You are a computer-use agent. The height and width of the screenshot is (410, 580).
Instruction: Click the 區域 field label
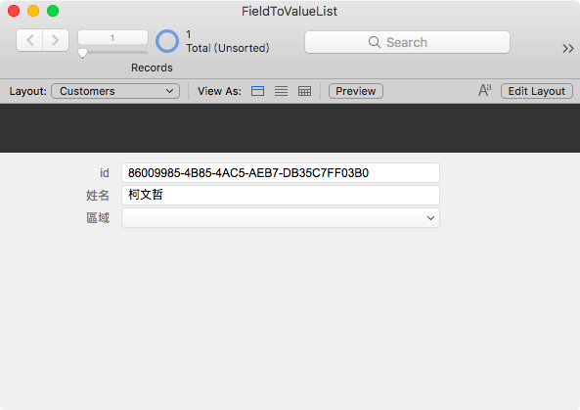pos(98,218)
